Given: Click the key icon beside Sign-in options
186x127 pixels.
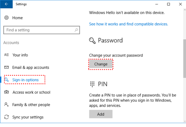Looking at the screenshot, I should point(6,80).
